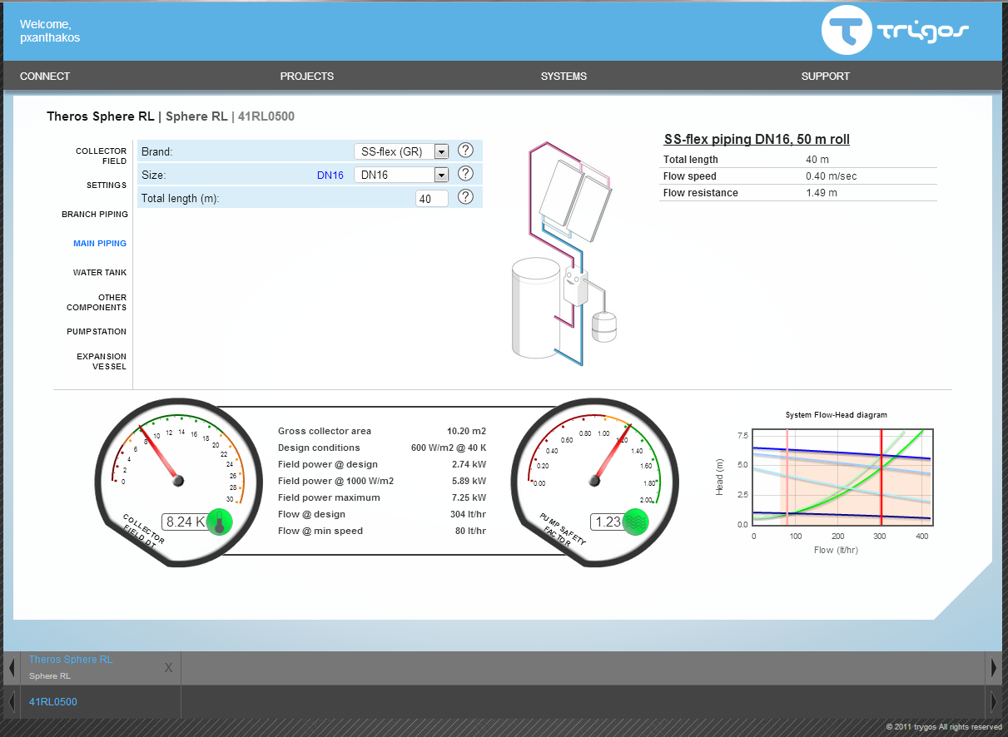The image size is (1008, 737).
Task: Click lower bar right scroll arrow
Action: (x=993, y=702)
